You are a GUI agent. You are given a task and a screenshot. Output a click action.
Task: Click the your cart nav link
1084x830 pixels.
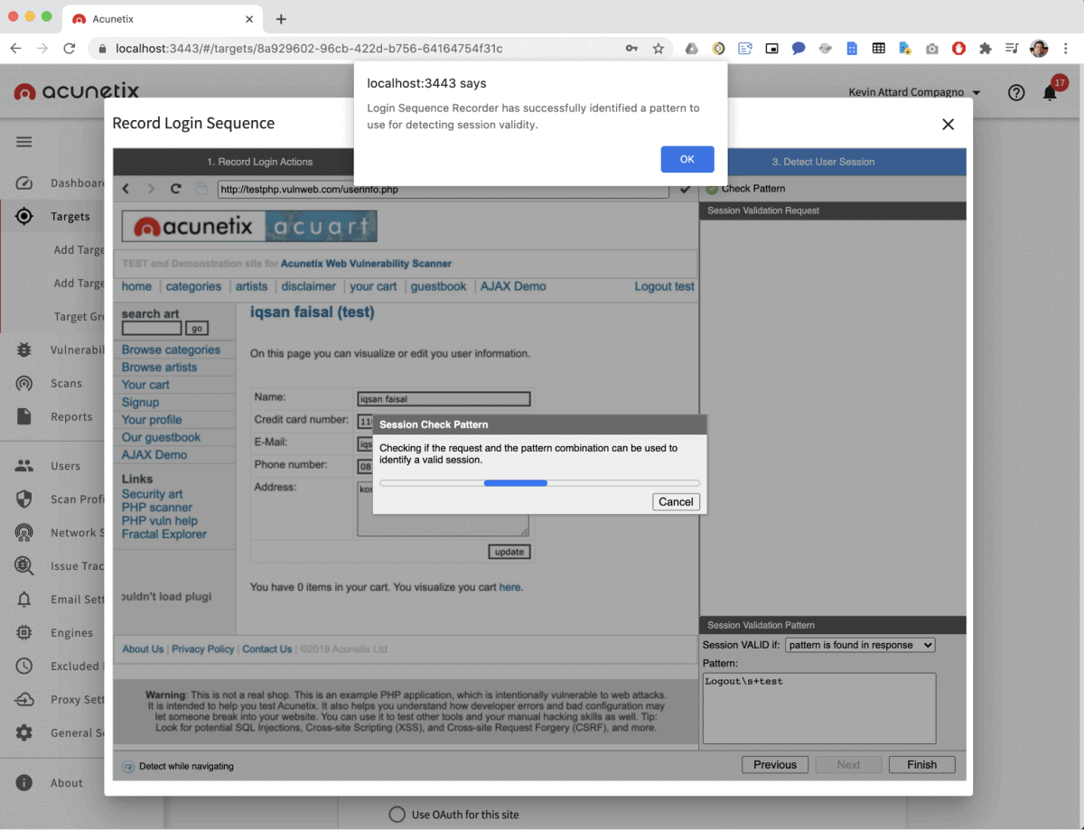[373, 286]
